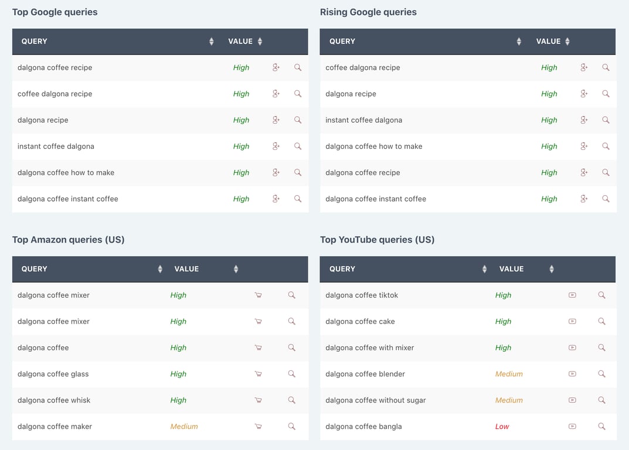The width and height of the screenshot is (629, 450).
Task: Open Amazon cart icon for 'dalgona coffee maker'
Action: click(x=259, y=427)
